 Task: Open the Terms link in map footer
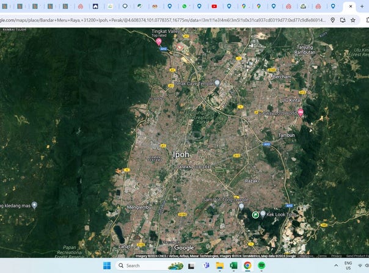tap(322, 256)
